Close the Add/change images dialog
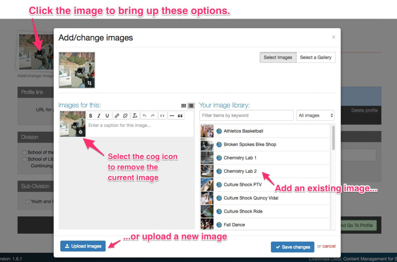Image resolution: width=397 pixels, height=262 pixels. [334, 37]
